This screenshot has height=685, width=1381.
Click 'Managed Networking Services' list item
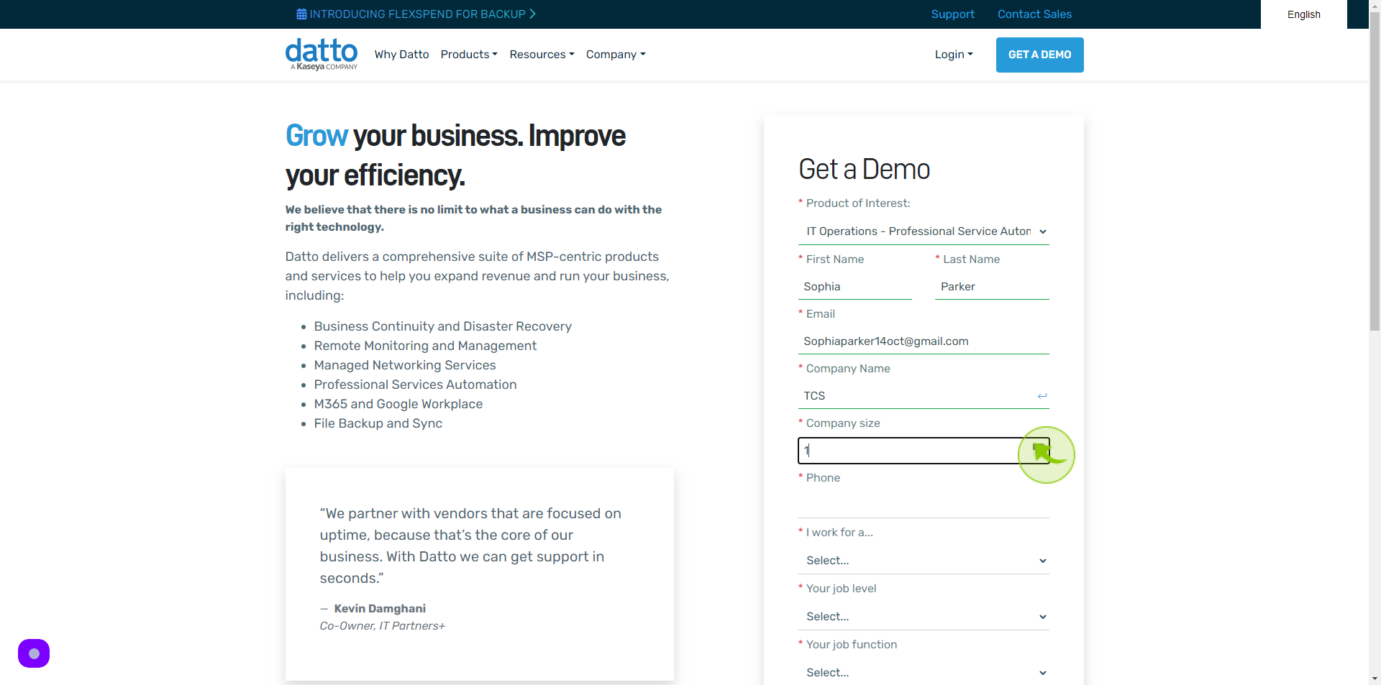click(x=405, y=365)
